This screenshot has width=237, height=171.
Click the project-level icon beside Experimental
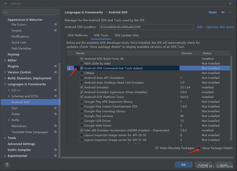tap(55, 156)
